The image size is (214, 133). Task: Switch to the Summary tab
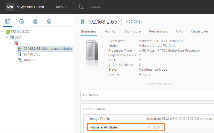pos(89,31)
